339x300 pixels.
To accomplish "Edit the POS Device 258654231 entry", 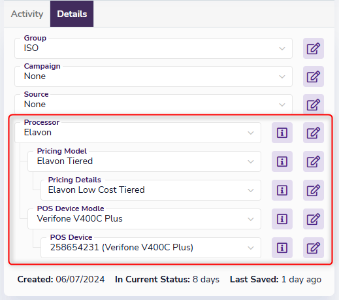I will coord(314,248).
